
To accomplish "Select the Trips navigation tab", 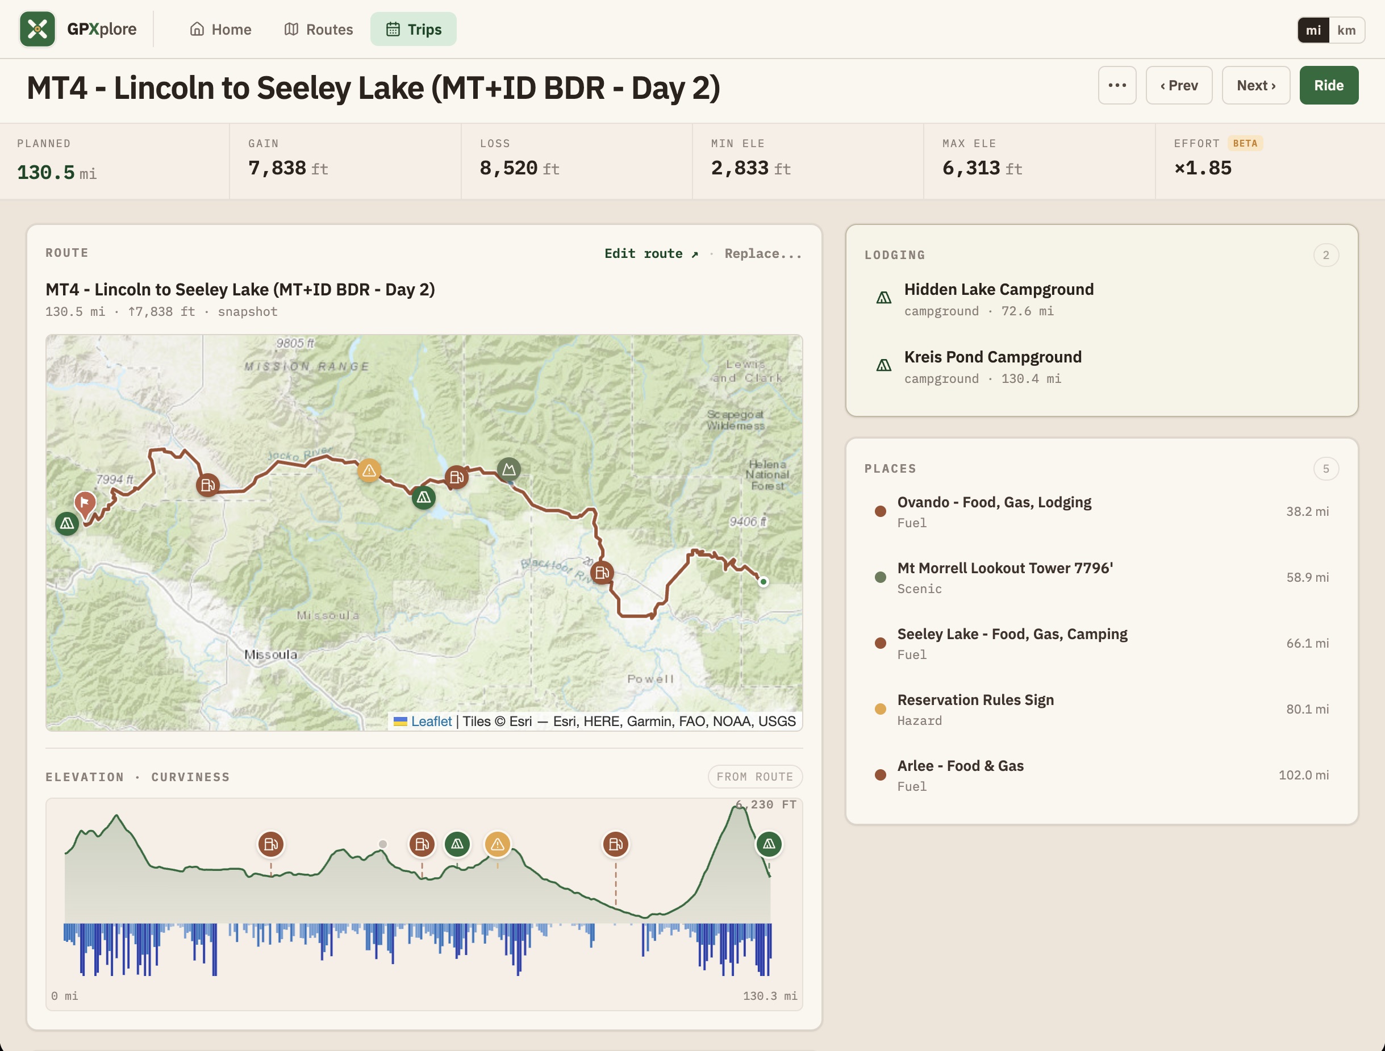I will coord(413,30).
